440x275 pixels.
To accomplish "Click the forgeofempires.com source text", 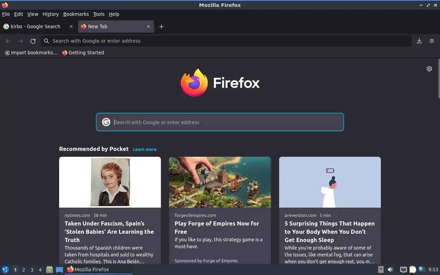I will click(195, 215).
